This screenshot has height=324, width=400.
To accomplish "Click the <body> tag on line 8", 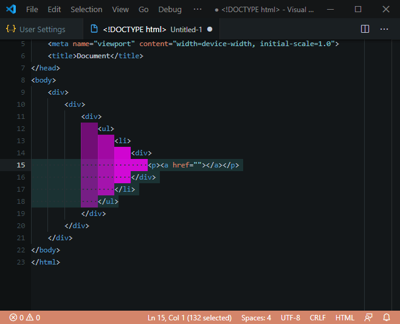I will click(x=44, y=80).
